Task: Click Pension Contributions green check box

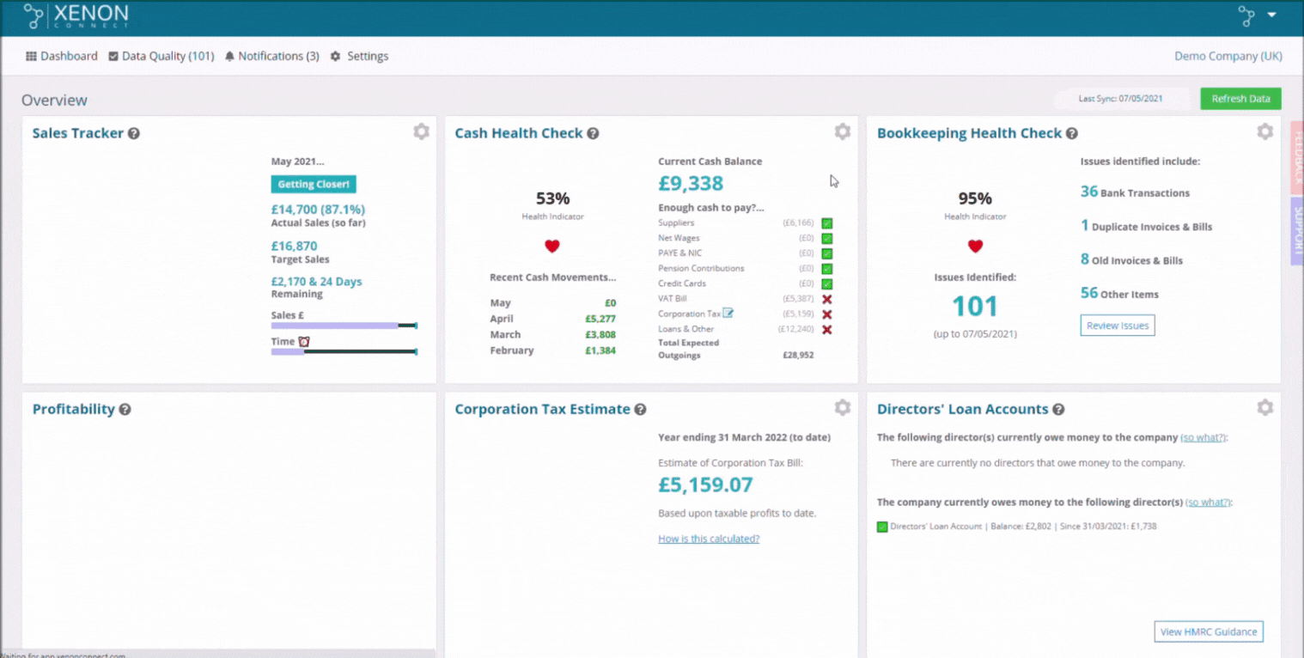Action: coord(827,269)
